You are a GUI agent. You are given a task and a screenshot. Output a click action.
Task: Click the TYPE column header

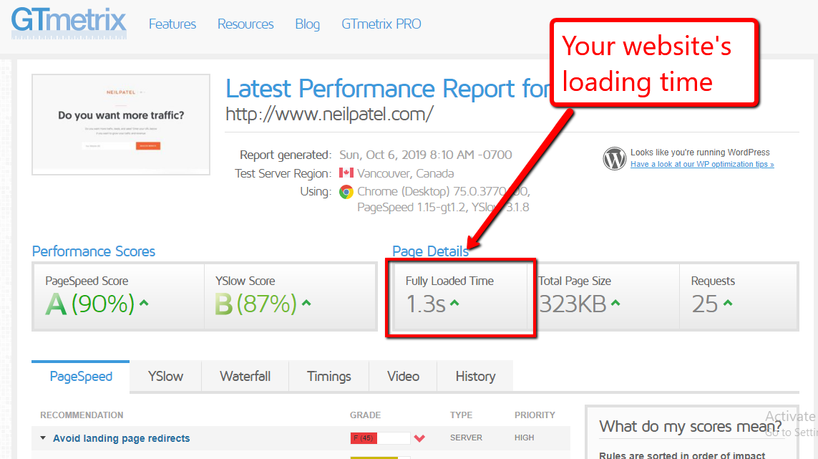[461, 415]
